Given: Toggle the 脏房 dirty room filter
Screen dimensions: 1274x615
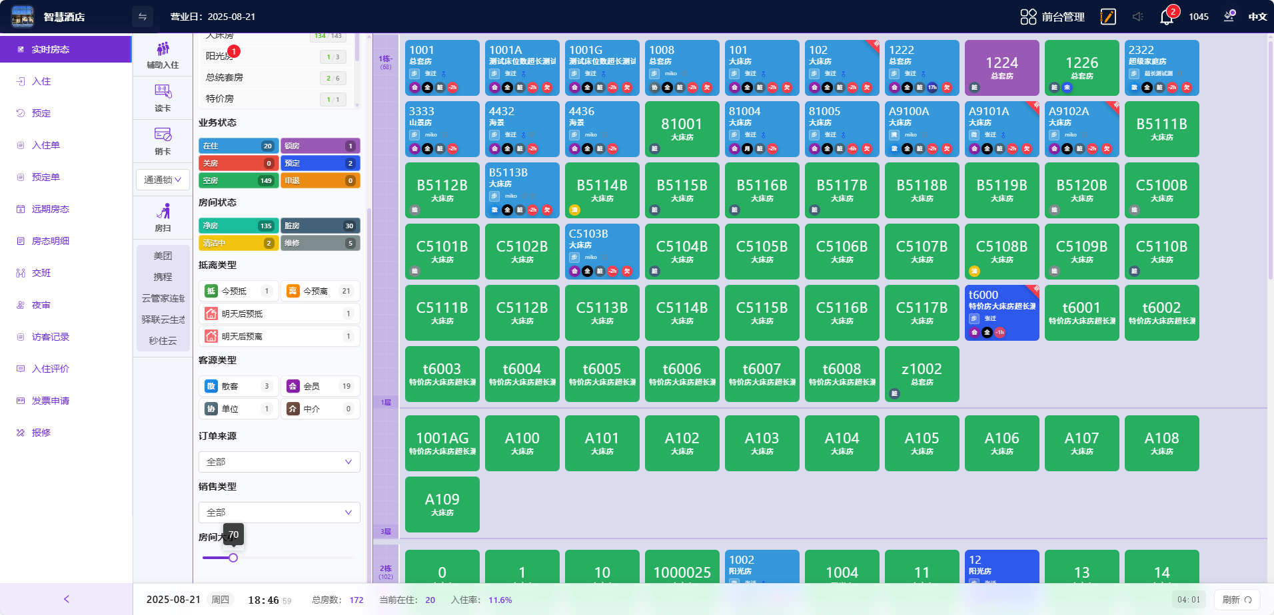Looking at the screenshot, I should pyautogui.click(x=320, y=226).
